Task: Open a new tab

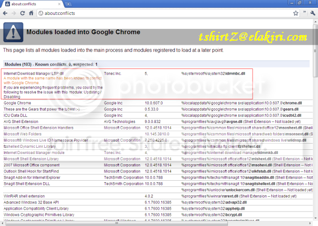Action: [x=68, y=4]
